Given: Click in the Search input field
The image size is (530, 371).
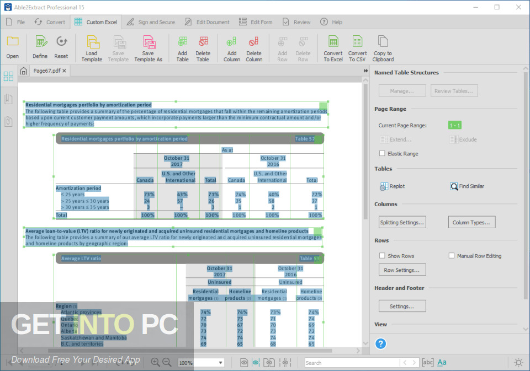Looking at the screenshot, I should pos(352,363).
